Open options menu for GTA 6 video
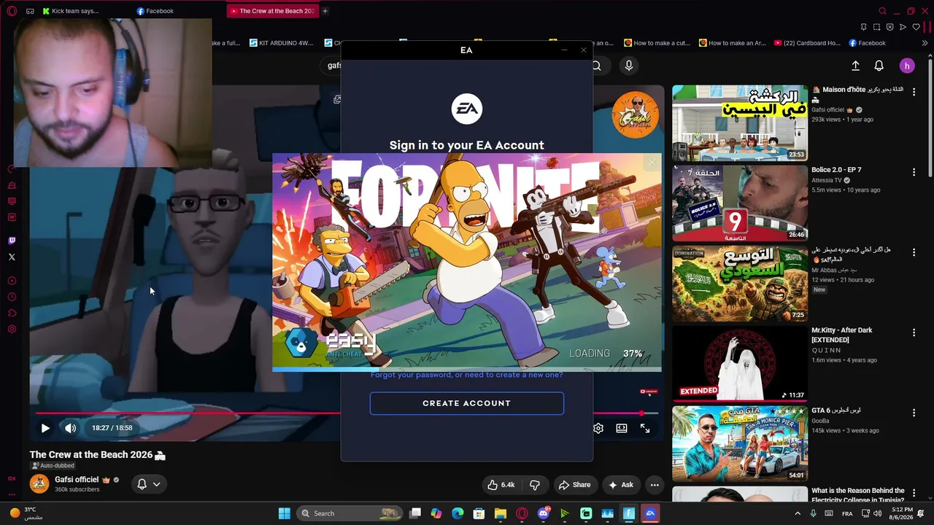The height and width of the screenshot is (525, 934). point(914,413)
